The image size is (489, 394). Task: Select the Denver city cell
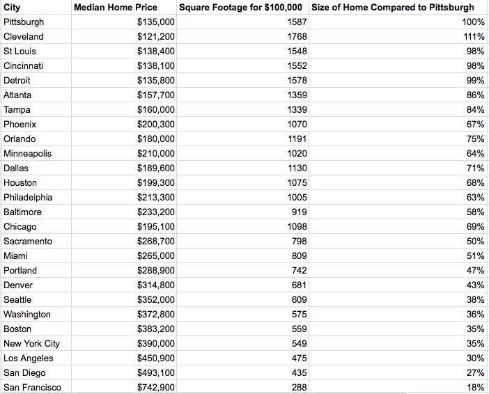point(36,285)
